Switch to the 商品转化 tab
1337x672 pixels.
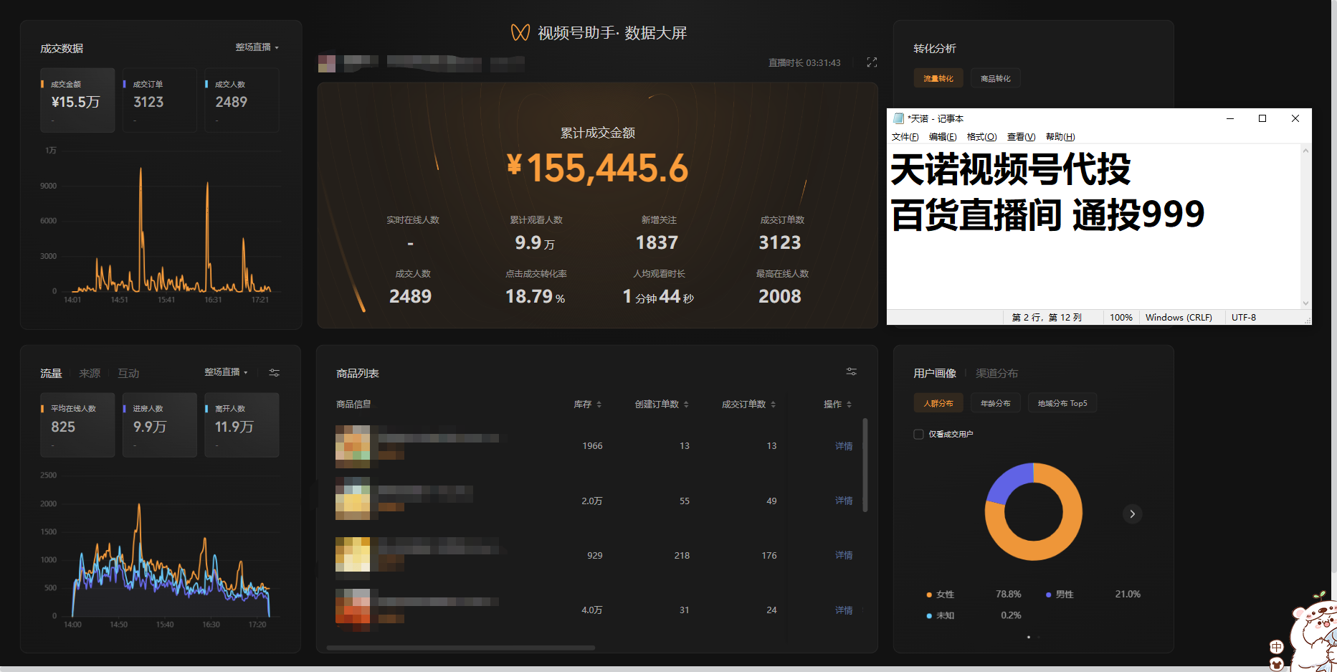[996, 79]
